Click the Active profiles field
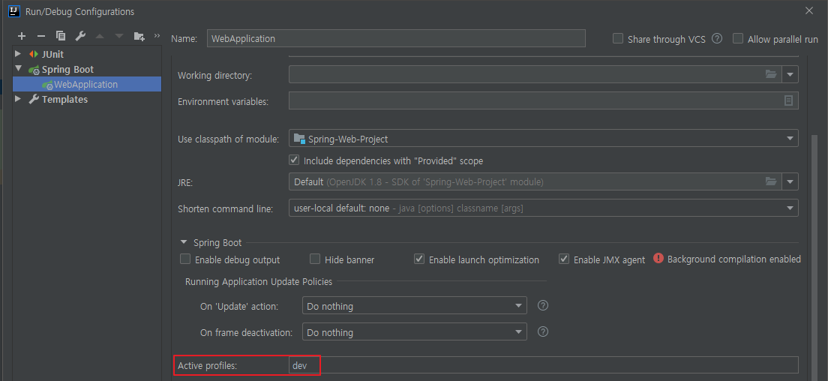Viewport: 828px width, 381px height. click(x=543, y=364)
